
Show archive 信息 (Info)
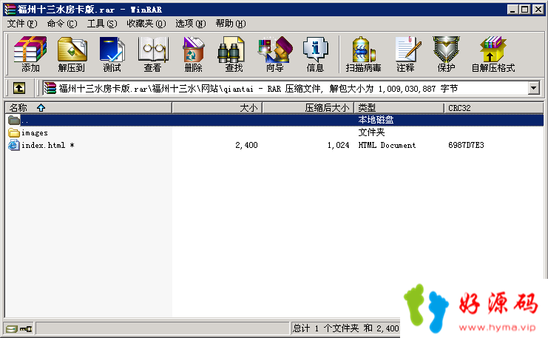(315, 54)
